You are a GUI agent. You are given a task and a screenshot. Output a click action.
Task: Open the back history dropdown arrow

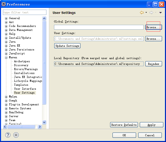[146, 13]
